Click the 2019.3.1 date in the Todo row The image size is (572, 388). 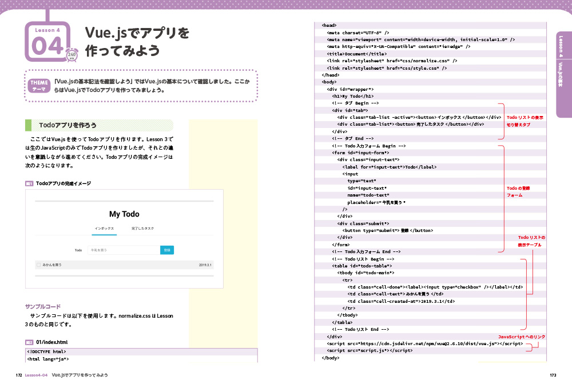pyautogui.click(x=205, y=265)
